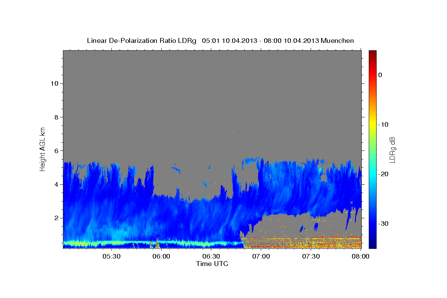Pick the dark blue bottom of colorbar

[372, 245]
